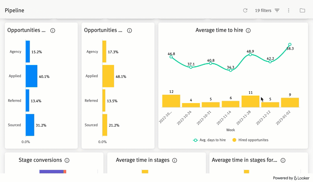Open the filter icon next to 19 filters
Viewport: 313px width, 182px height.
click(x=277, y=10)
